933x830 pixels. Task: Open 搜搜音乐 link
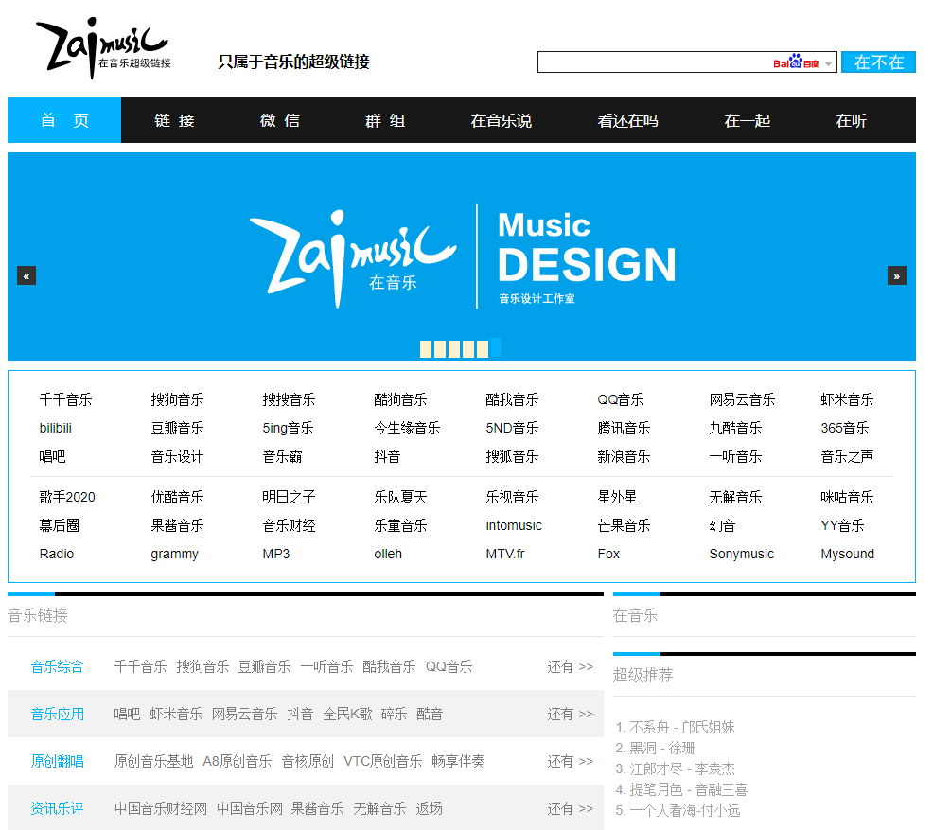click(x=290, y=399)
